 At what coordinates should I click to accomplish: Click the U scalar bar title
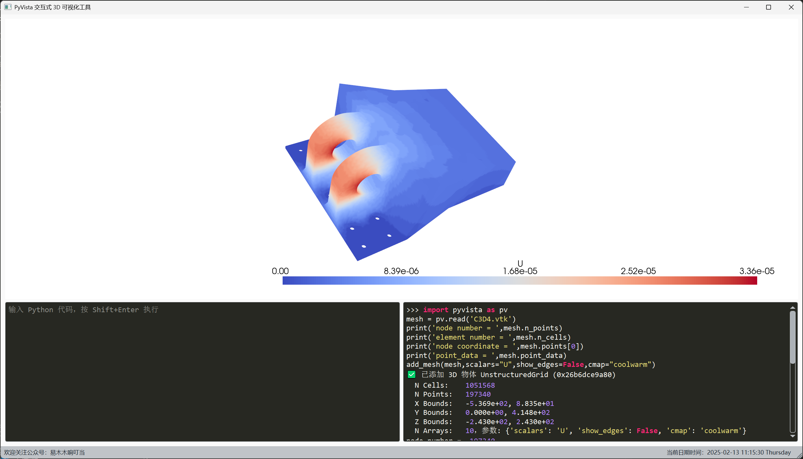520,263
